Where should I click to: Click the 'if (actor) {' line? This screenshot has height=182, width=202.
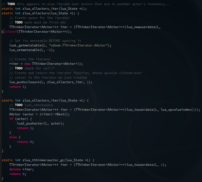point(21,119)
